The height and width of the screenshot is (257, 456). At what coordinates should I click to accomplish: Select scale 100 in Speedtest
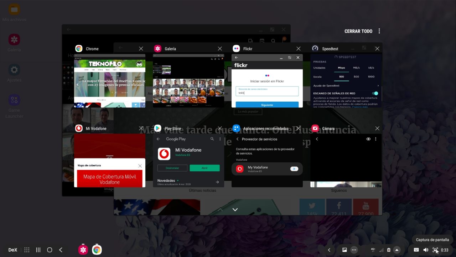click(x=341, y=77)
